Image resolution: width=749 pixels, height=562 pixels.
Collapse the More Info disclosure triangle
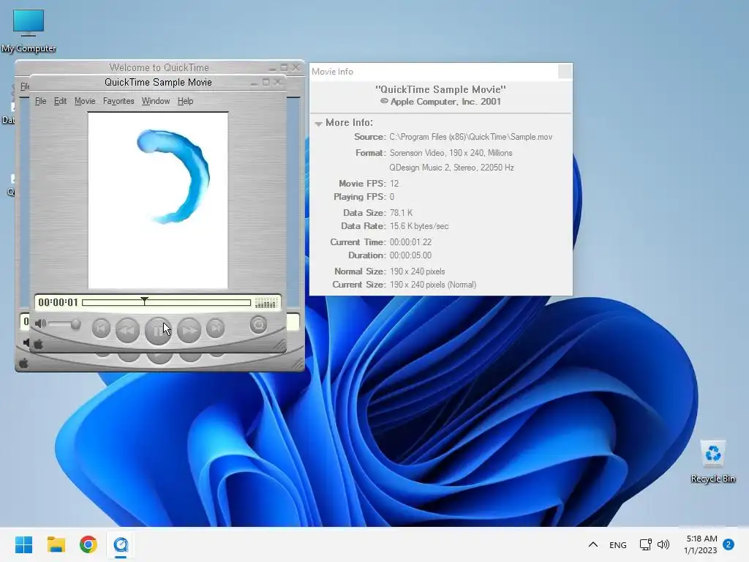tap(319, 123)
